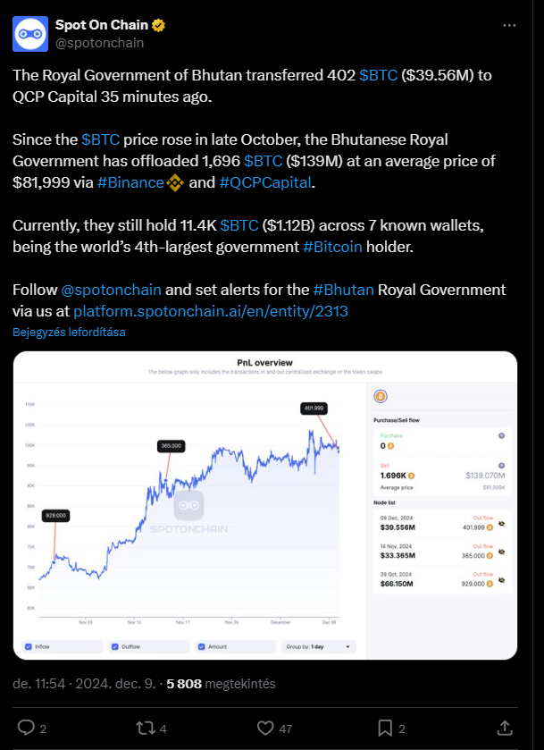Translate post via Bejegyzés lefordítása
The image size is (544, 750).
pyautogui.click(x=69, y=332)
